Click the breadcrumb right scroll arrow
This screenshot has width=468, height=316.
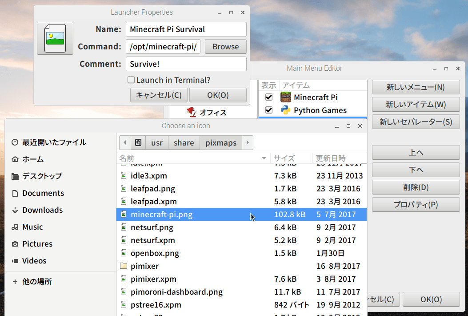248,142
